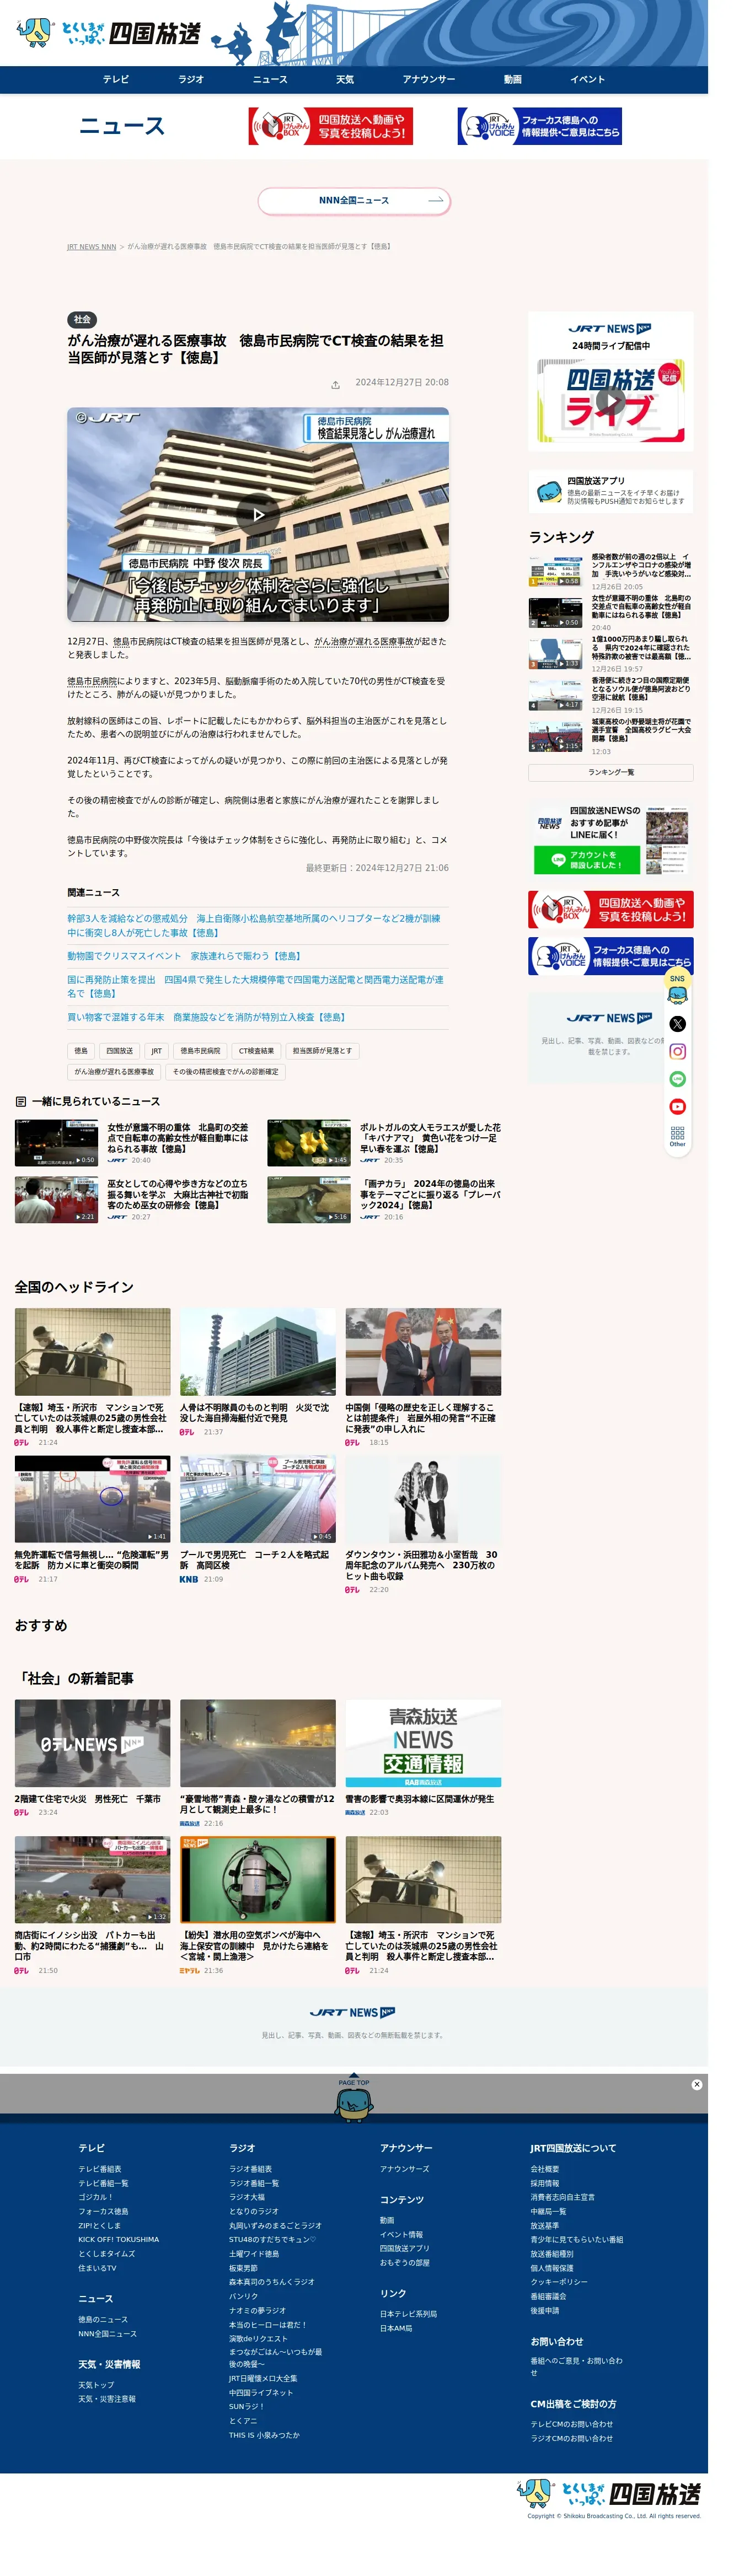Open the 巫女 training article thumbnail
Screen dimensions: 750x2576
click(x=57, y=1200)
